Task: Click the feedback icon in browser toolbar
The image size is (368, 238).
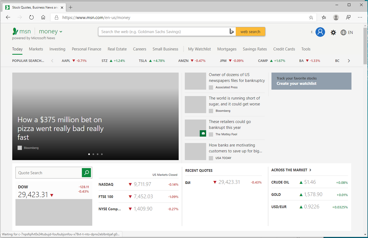Action: click(x=348, y=17)
